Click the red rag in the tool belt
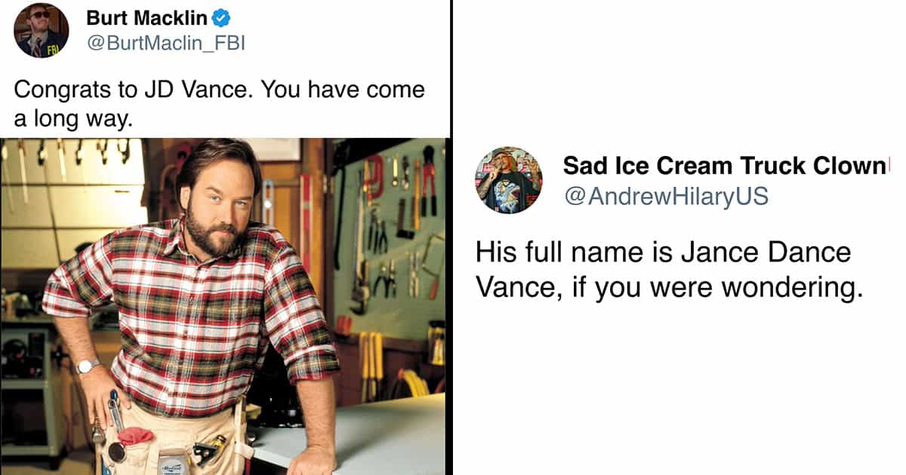This screenshot has width=906, height=475. 136,436
